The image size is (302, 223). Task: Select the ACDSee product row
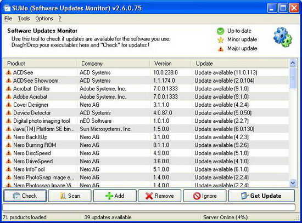pos(146,72)
